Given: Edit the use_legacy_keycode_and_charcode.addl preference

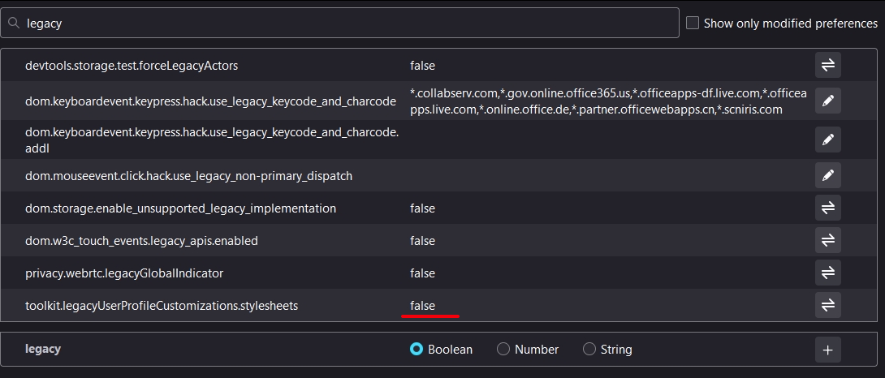Looking at the screenshot, I should 827,140.
